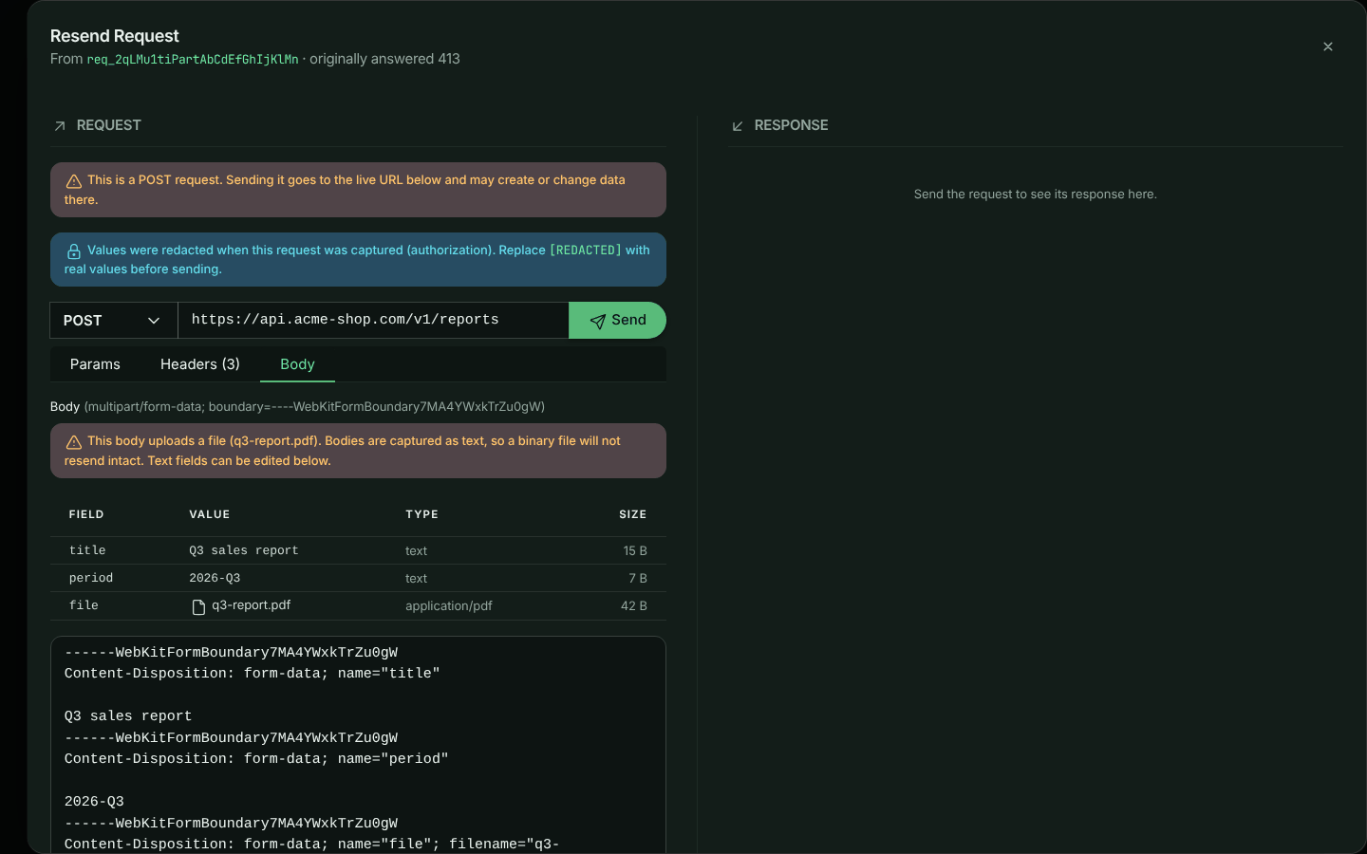Click the 'period' field name cell
Image resolution: width=1367 pixels, height=854 pixels.
click(91, 578)
